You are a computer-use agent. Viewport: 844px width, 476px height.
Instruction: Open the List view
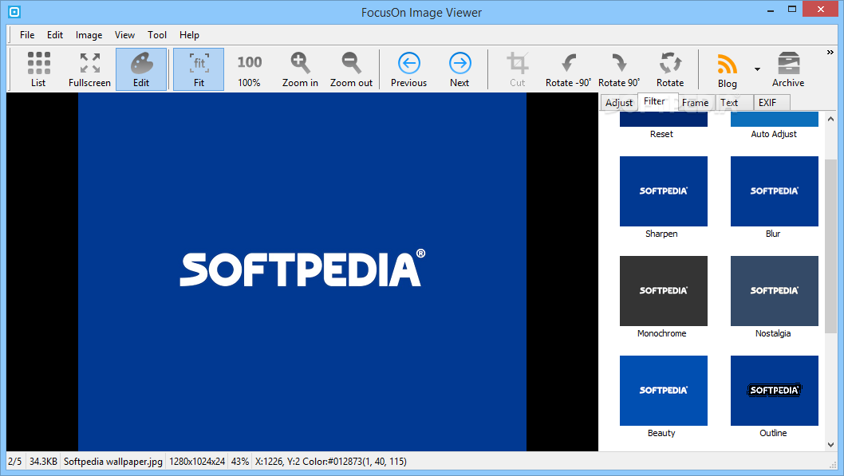(38, 69)
